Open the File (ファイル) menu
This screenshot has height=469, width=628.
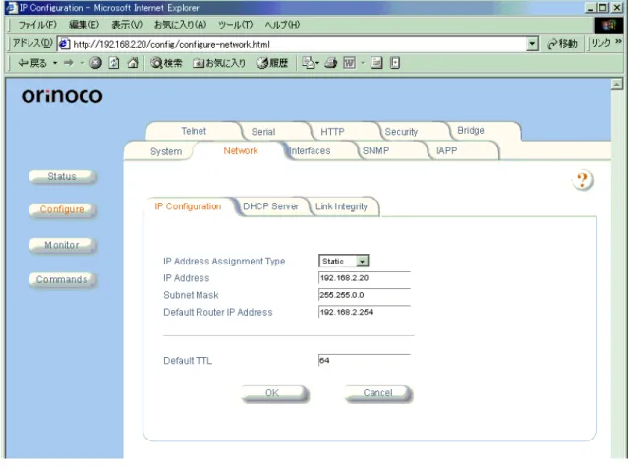[37, 25]
